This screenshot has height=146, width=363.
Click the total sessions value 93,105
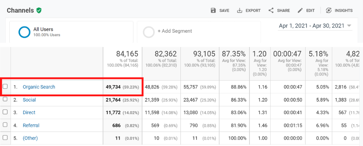(204, 54)
